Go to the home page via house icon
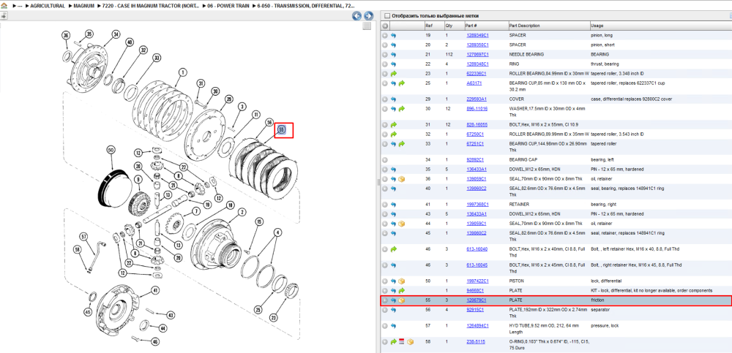This screenshot has width=732, height=353. [x=4, y=5]
